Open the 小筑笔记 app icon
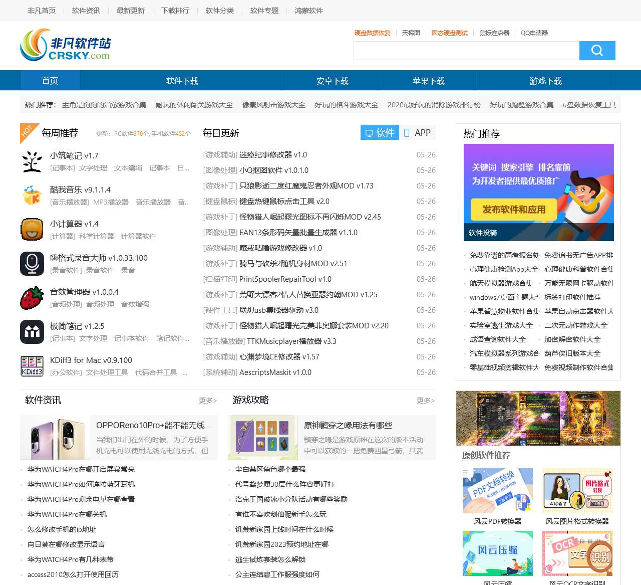The image size is (641, 585). coord(32,161)
